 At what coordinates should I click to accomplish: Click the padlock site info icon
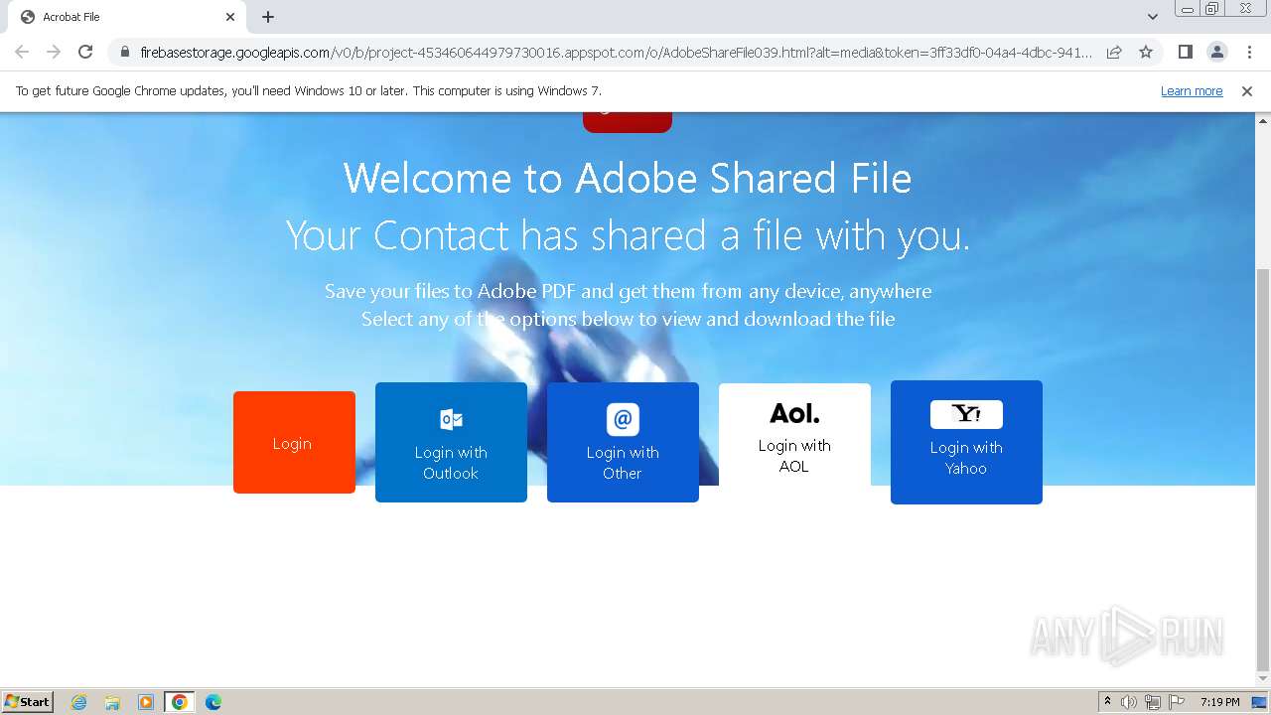pyautogui.click(x=124, y=52)
